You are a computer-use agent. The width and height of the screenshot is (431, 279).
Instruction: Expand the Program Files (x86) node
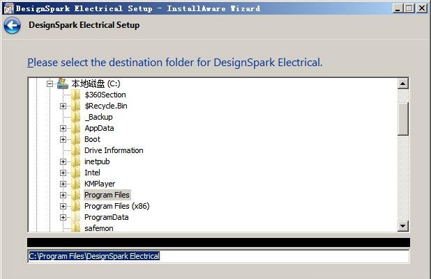click(x=63, y=207)
